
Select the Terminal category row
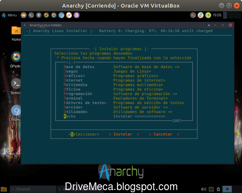pyautogui.click(x=73, y=98)
